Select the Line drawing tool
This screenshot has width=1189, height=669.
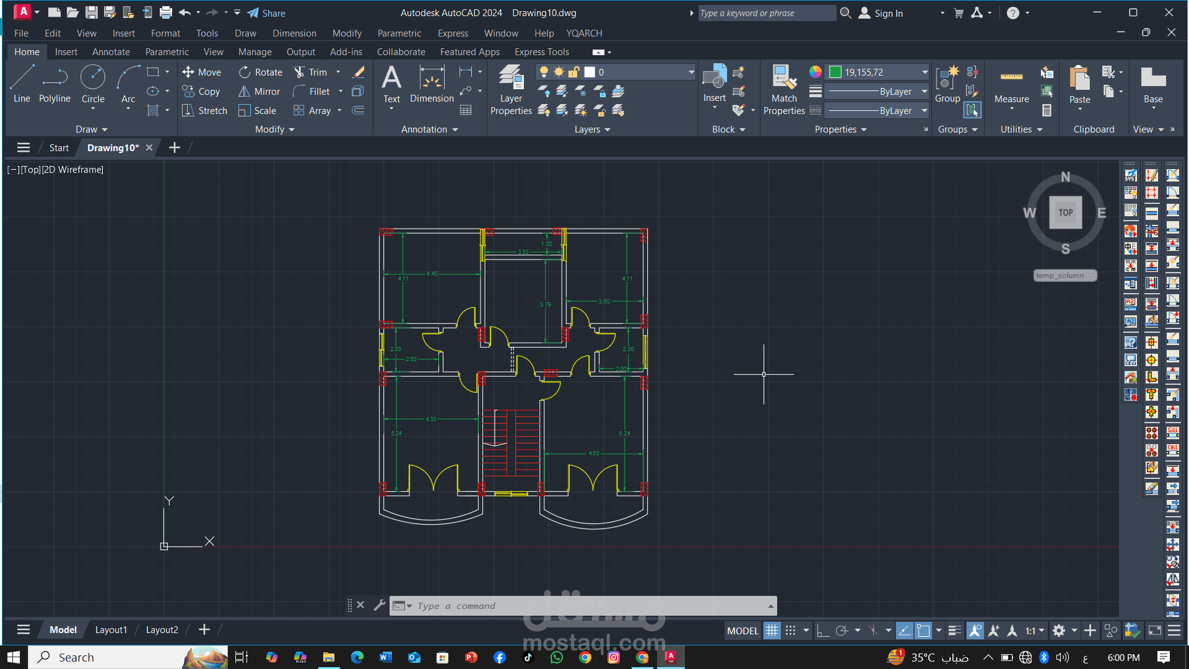coord(22,84)
